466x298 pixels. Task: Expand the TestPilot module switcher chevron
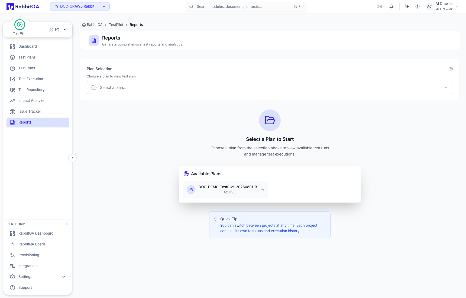click(x=65, y=30)
